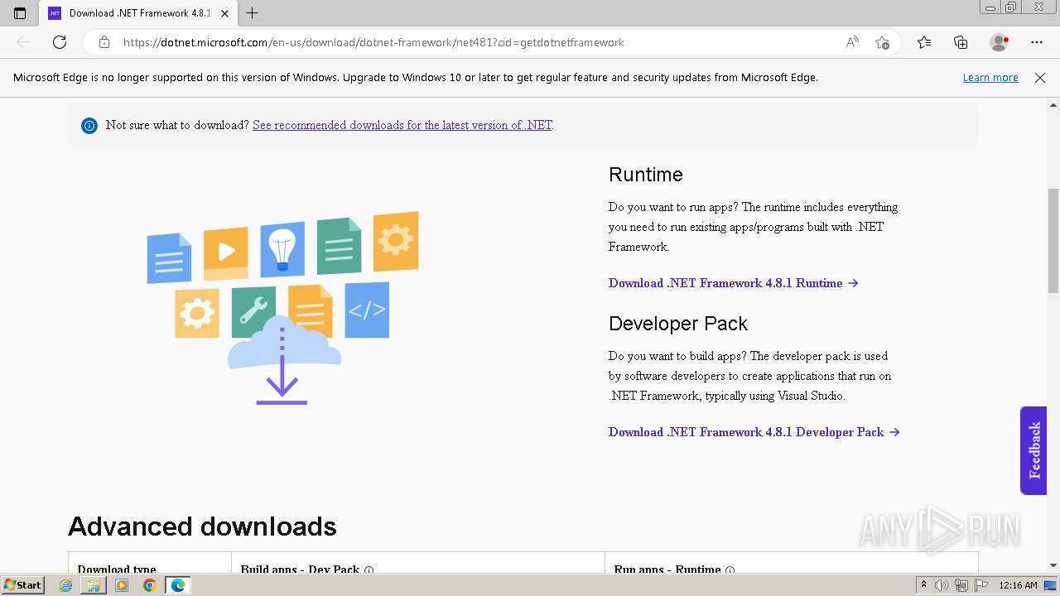Select the Download .NET Framework 4.8.1 tab

(x=138, y=13)
